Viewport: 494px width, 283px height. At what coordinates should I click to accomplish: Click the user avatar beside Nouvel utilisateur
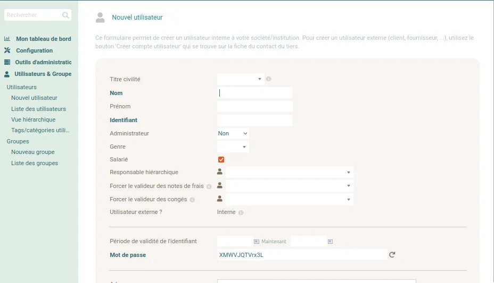[x=100, y=18]
